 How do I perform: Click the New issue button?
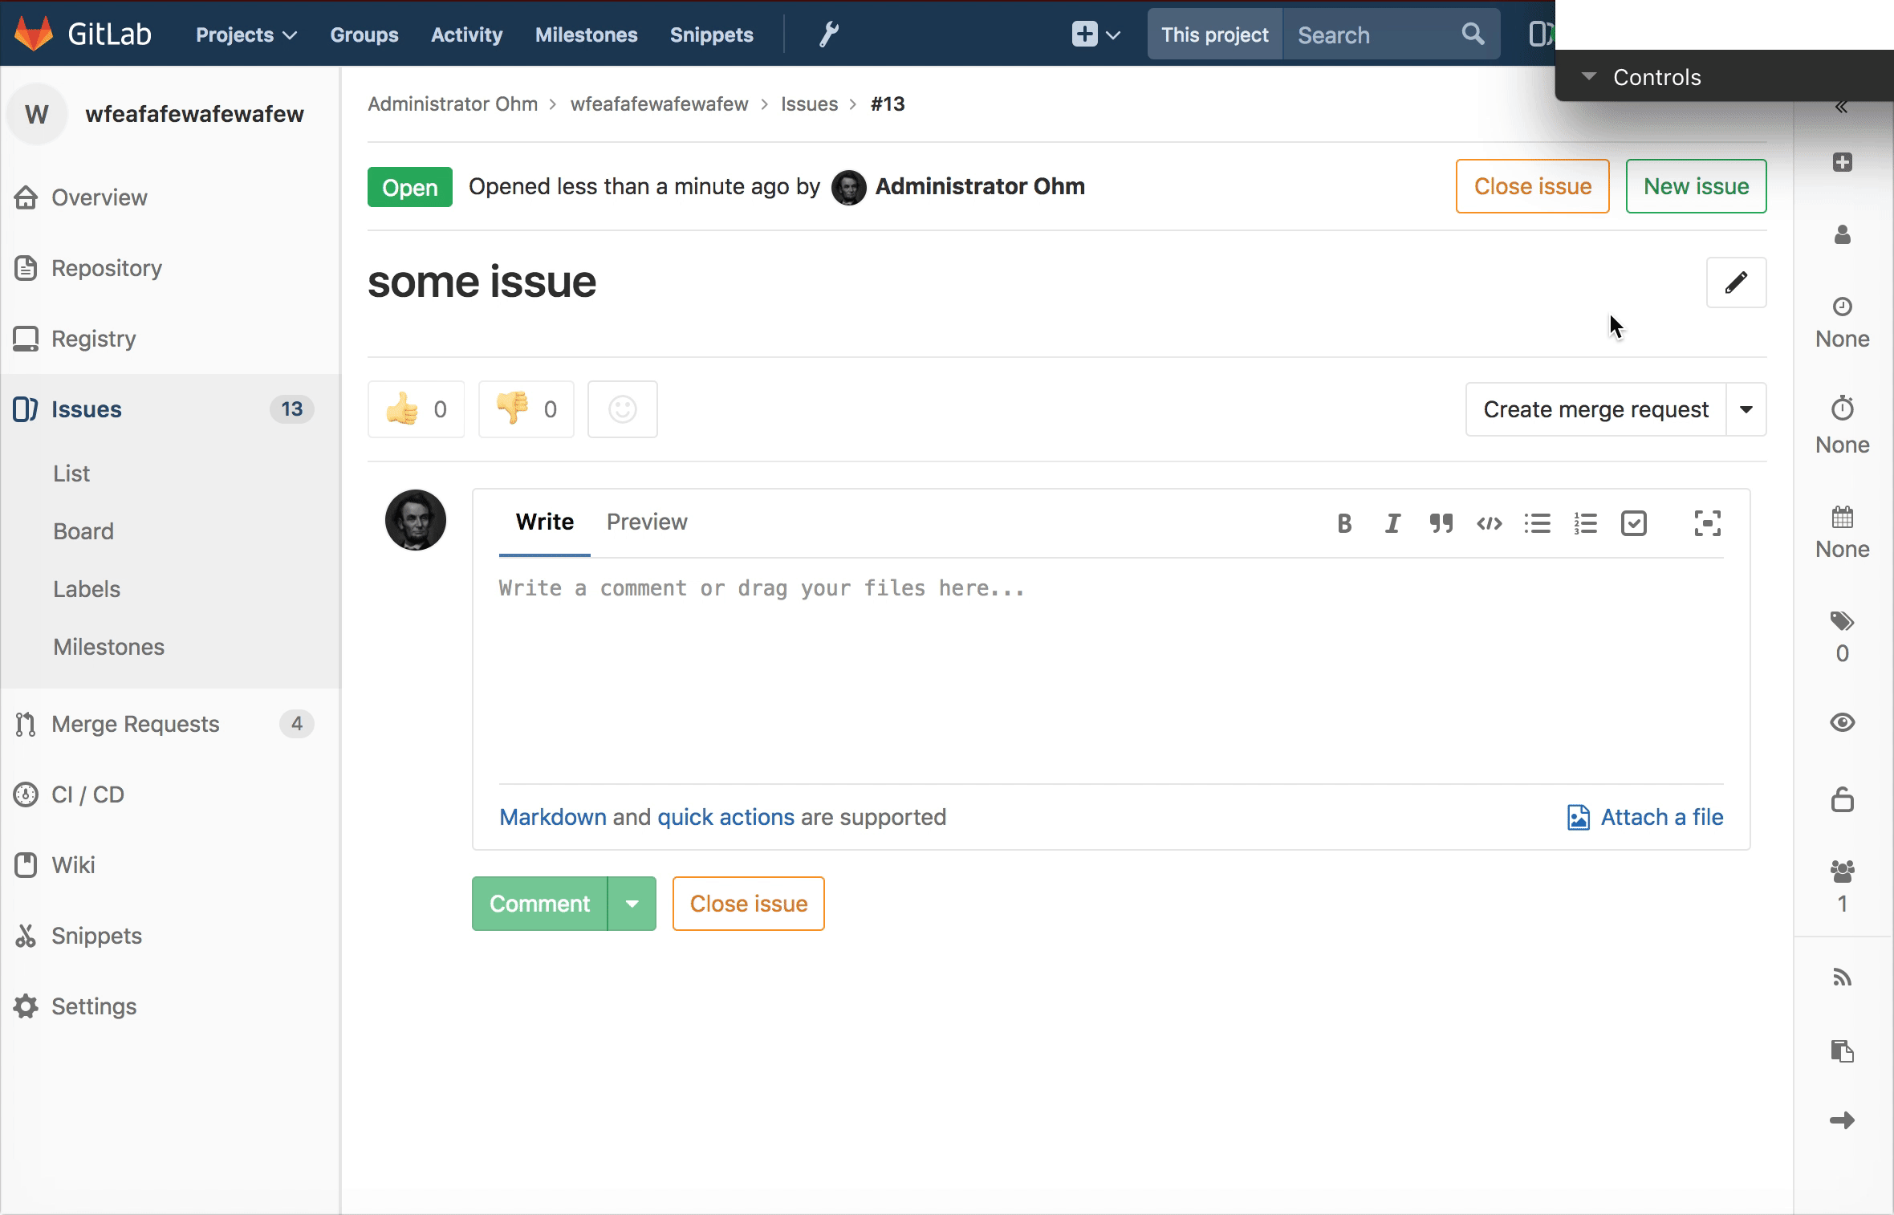click(1695, 186)
